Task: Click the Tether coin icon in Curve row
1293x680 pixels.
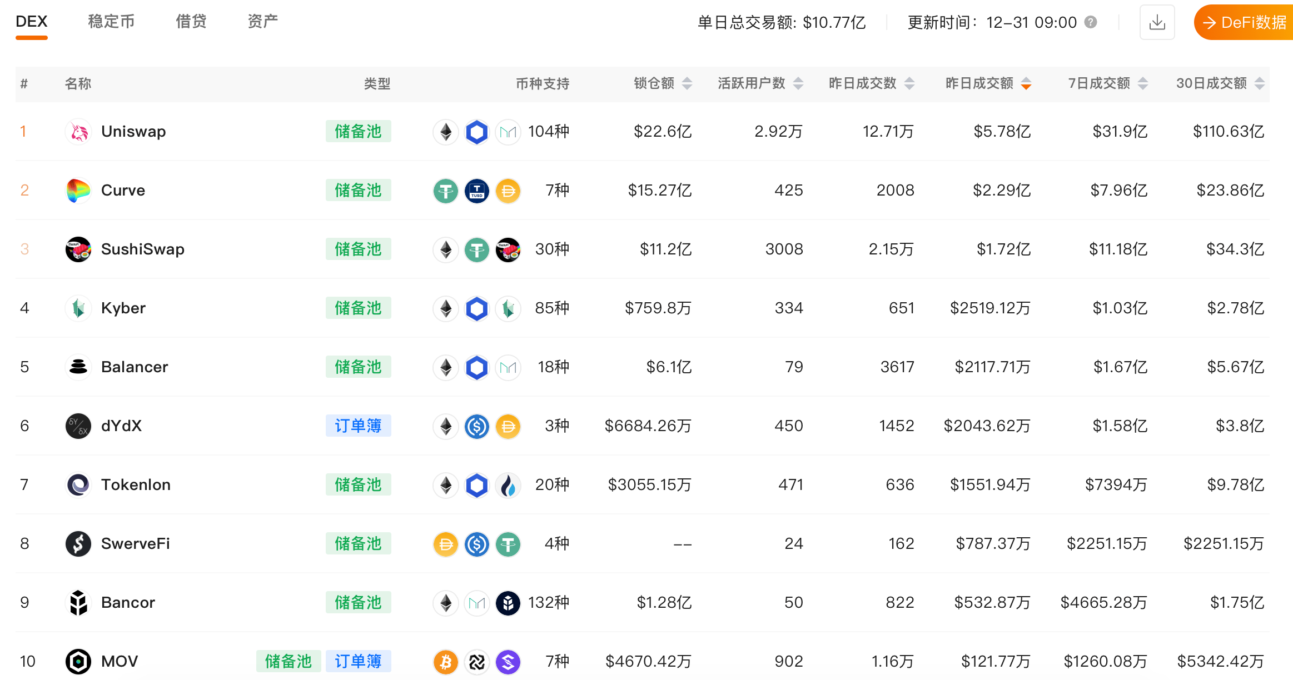Action: point(446,191)
